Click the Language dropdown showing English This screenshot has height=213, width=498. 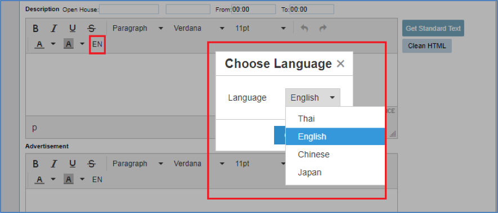pos(312,97)
